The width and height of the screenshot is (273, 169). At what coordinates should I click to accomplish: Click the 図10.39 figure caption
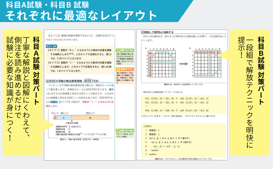[184, 84]
